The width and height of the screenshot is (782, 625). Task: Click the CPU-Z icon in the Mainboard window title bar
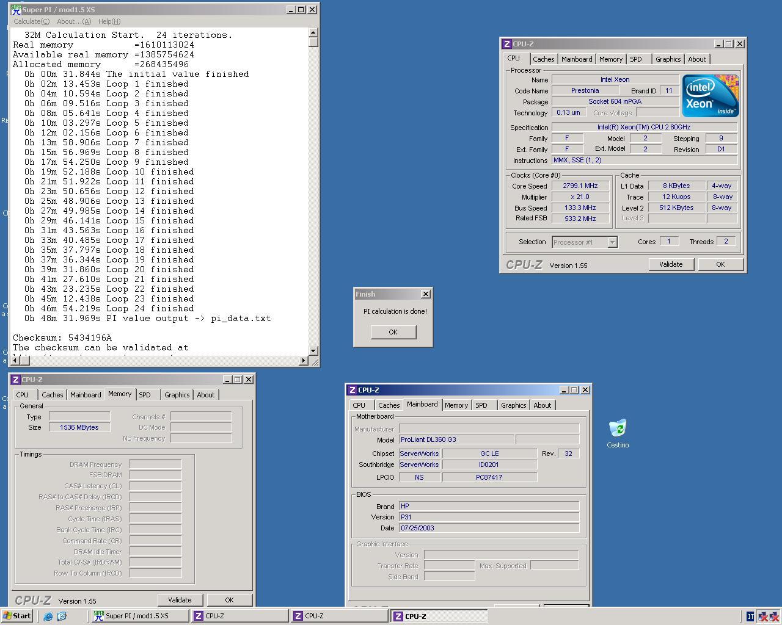(352, 390)
